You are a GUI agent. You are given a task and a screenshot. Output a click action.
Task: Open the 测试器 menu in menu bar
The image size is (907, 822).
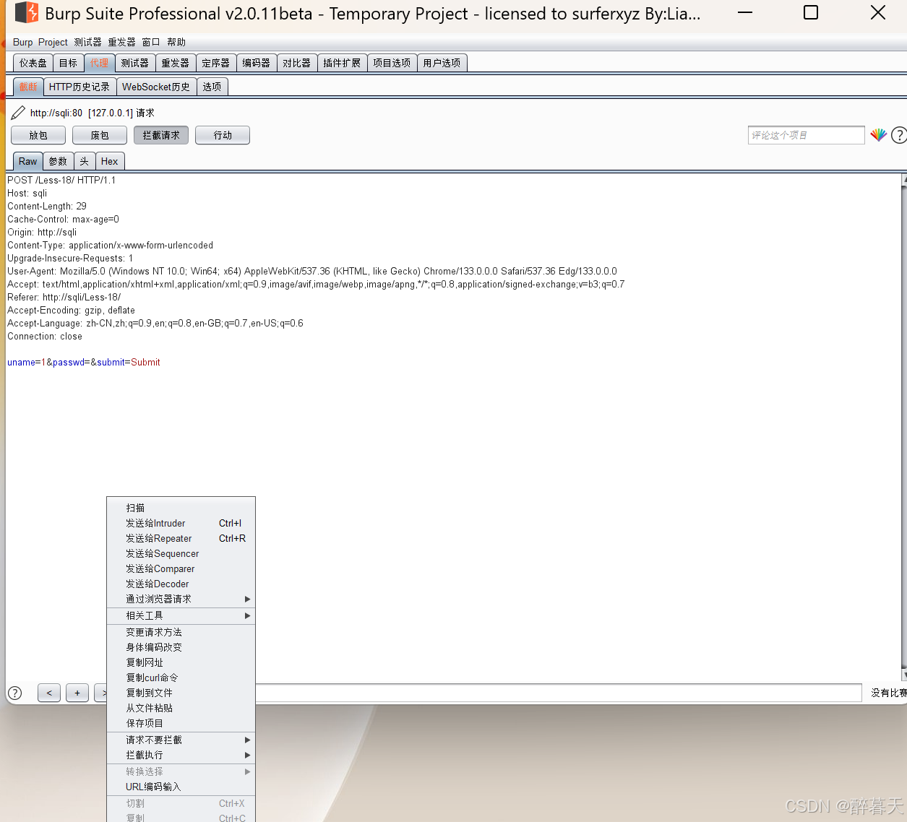point(87,42)
